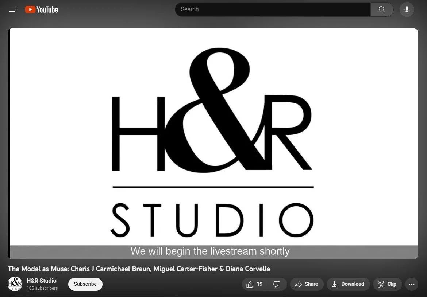This screenshot has height=297, width=427.
Task: Open more actions three-dot menu
Action: click(x=411, y=284)
